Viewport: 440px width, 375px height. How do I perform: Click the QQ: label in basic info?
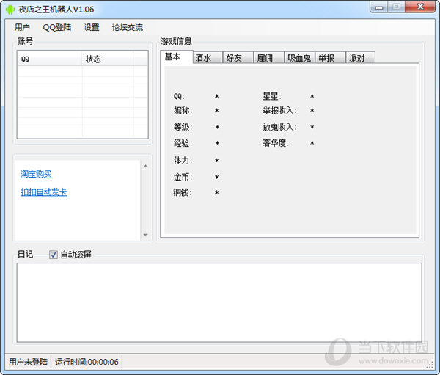click(179, 96)
